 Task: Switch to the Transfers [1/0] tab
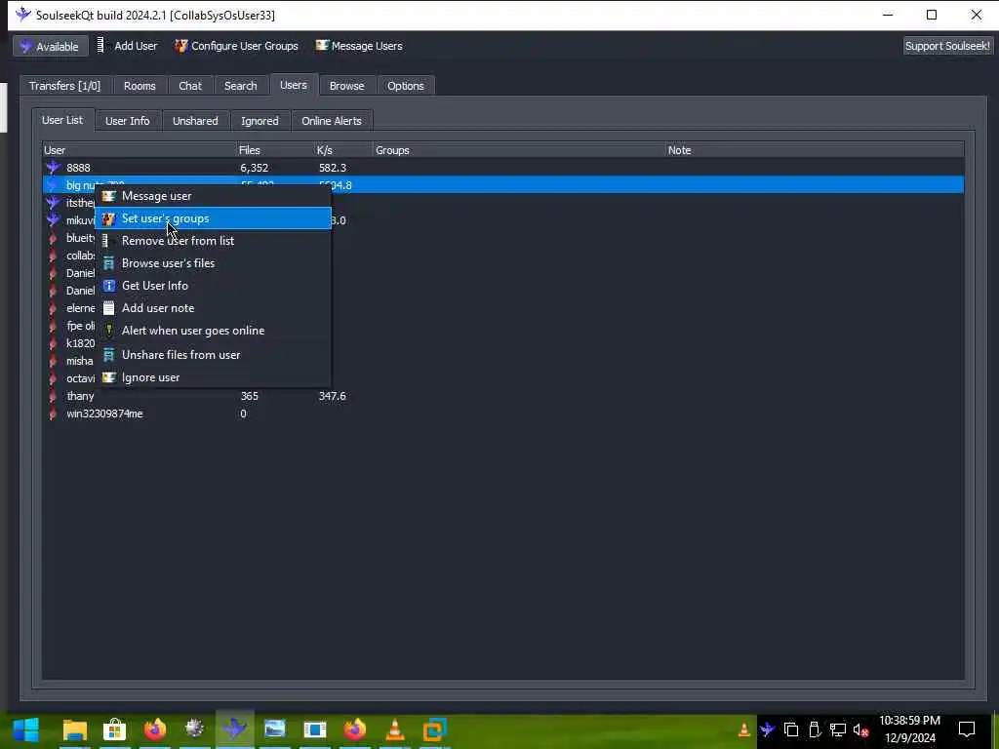(x=65, y=86)
